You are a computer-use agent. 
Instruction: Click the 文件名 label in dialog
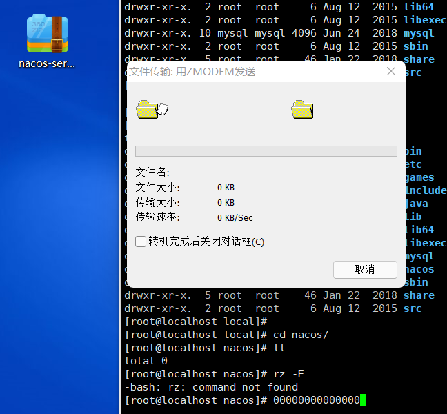(x=153, y=172)
